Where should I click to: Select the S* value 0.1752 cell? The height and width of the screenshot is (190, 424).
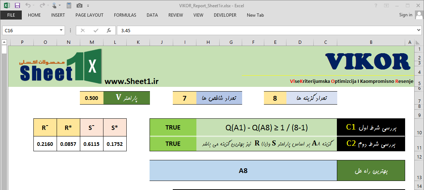point(115,144)
